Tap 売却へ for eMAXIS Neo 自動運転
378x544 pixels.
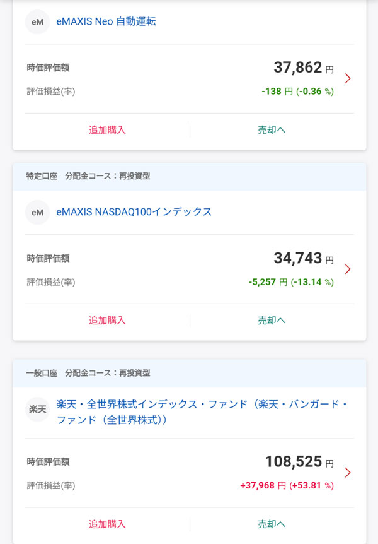272,130
